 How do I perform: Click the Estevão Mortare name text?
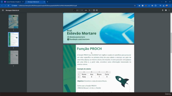click(82, 33)
